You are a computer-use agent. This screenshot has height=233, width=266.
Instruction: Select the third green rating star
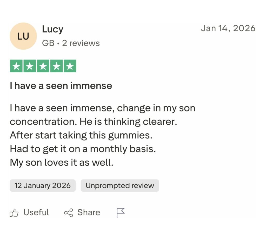click(43, 66)
